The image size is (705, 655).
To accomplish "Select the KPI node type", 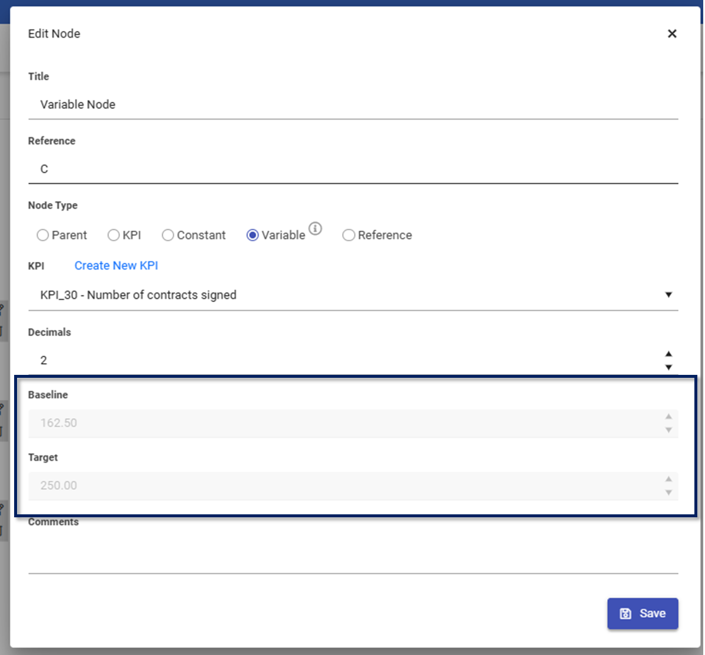I will click(x=113, y=235).
